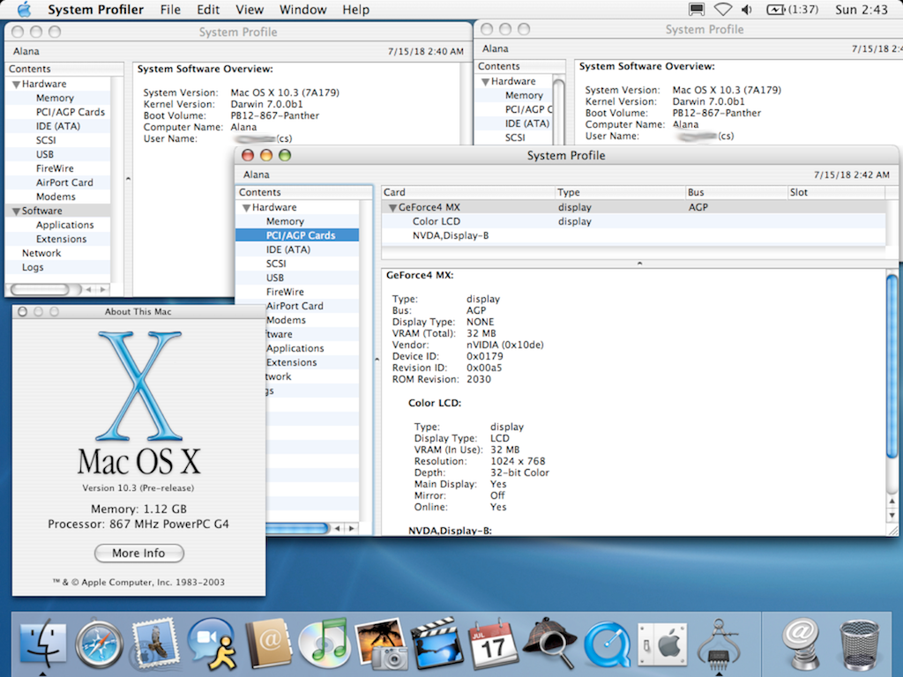Select Memory in front window contents
The height and width of the screenshot is (677, 903).
(x=297, y=221)
